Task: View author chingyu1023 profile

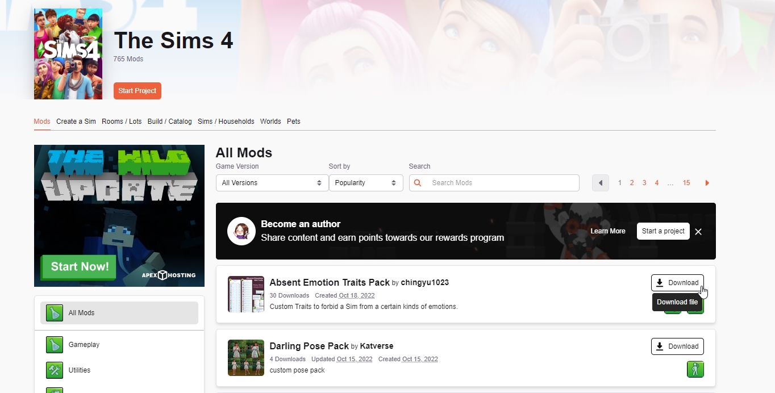Action: 425,282
